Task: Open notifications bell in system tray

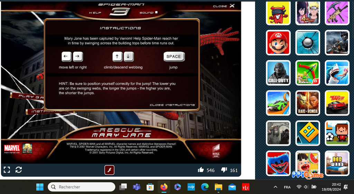Action: 346,187
